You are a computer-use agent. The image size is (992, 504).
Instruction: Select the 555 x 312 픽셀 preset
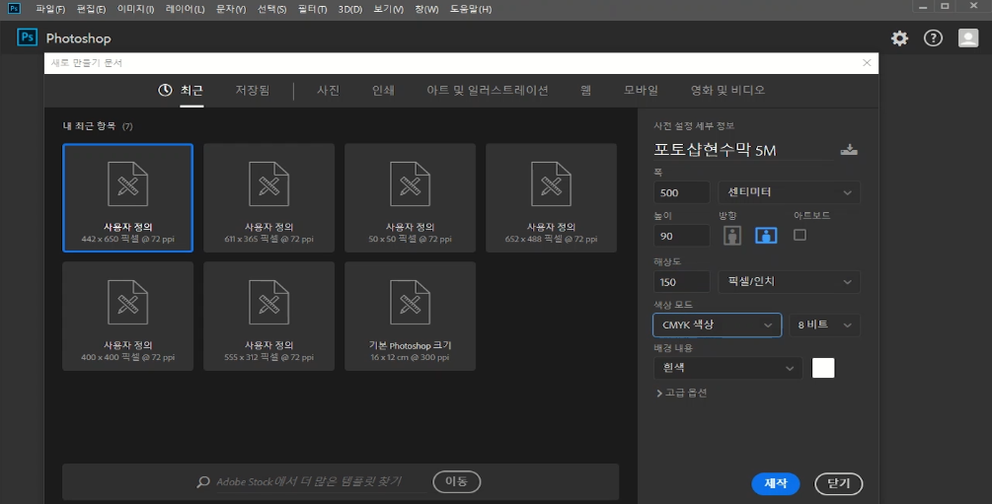(x=268, y=317)
